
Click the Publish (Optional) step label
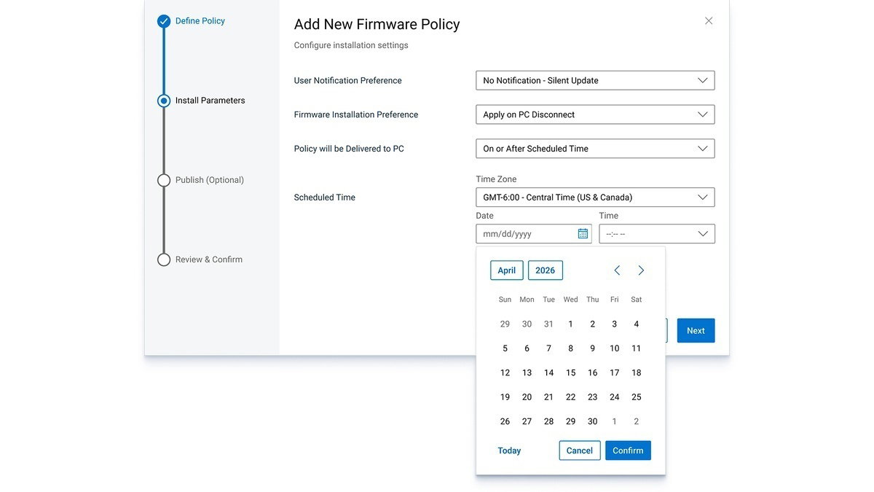(x=210, y=180)
